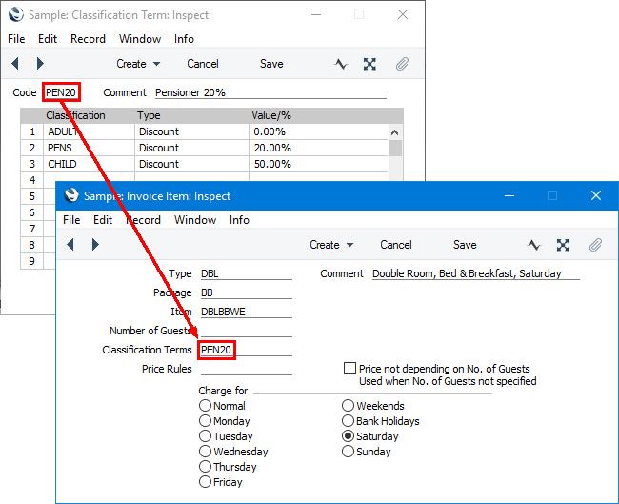Click Save in Classification Term window

click(271, 64)
